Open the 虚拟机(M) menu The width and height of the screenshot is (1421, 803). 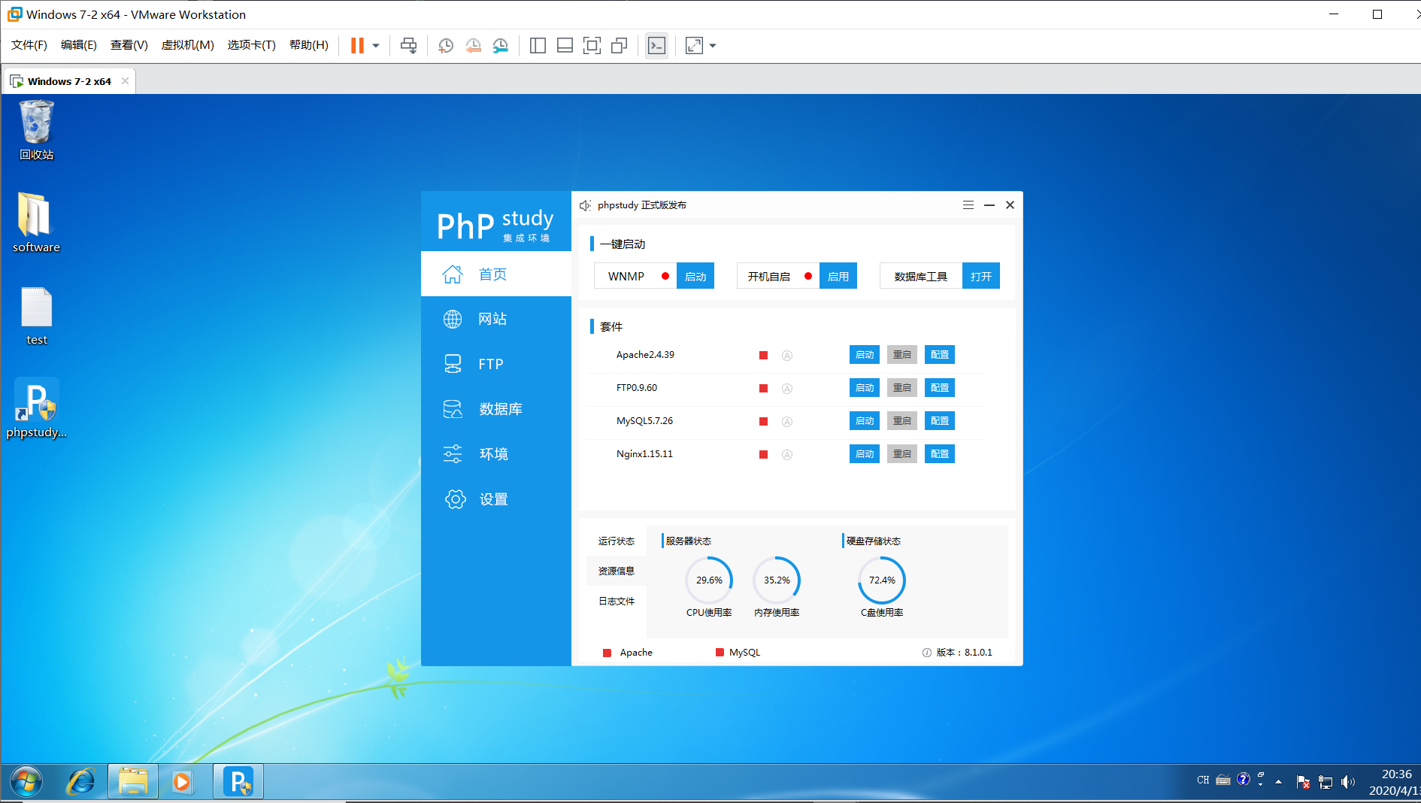188,45
